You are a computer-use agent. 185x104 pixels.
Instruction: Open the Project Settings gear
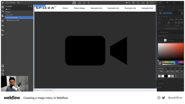3,35
